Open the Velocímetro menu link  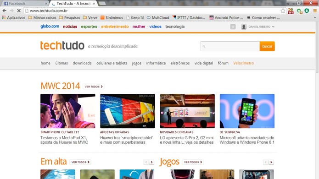pos(244,63)
